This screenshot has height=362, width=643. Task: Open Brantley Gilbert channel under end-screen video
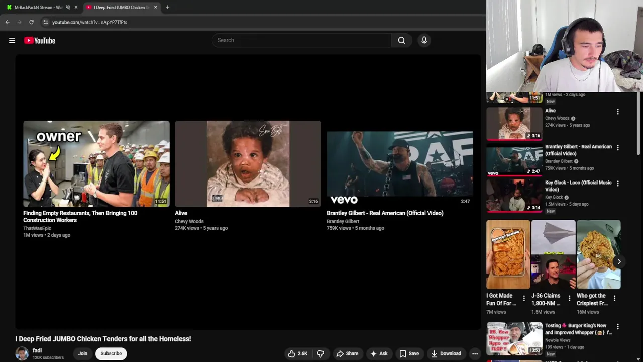343,221
